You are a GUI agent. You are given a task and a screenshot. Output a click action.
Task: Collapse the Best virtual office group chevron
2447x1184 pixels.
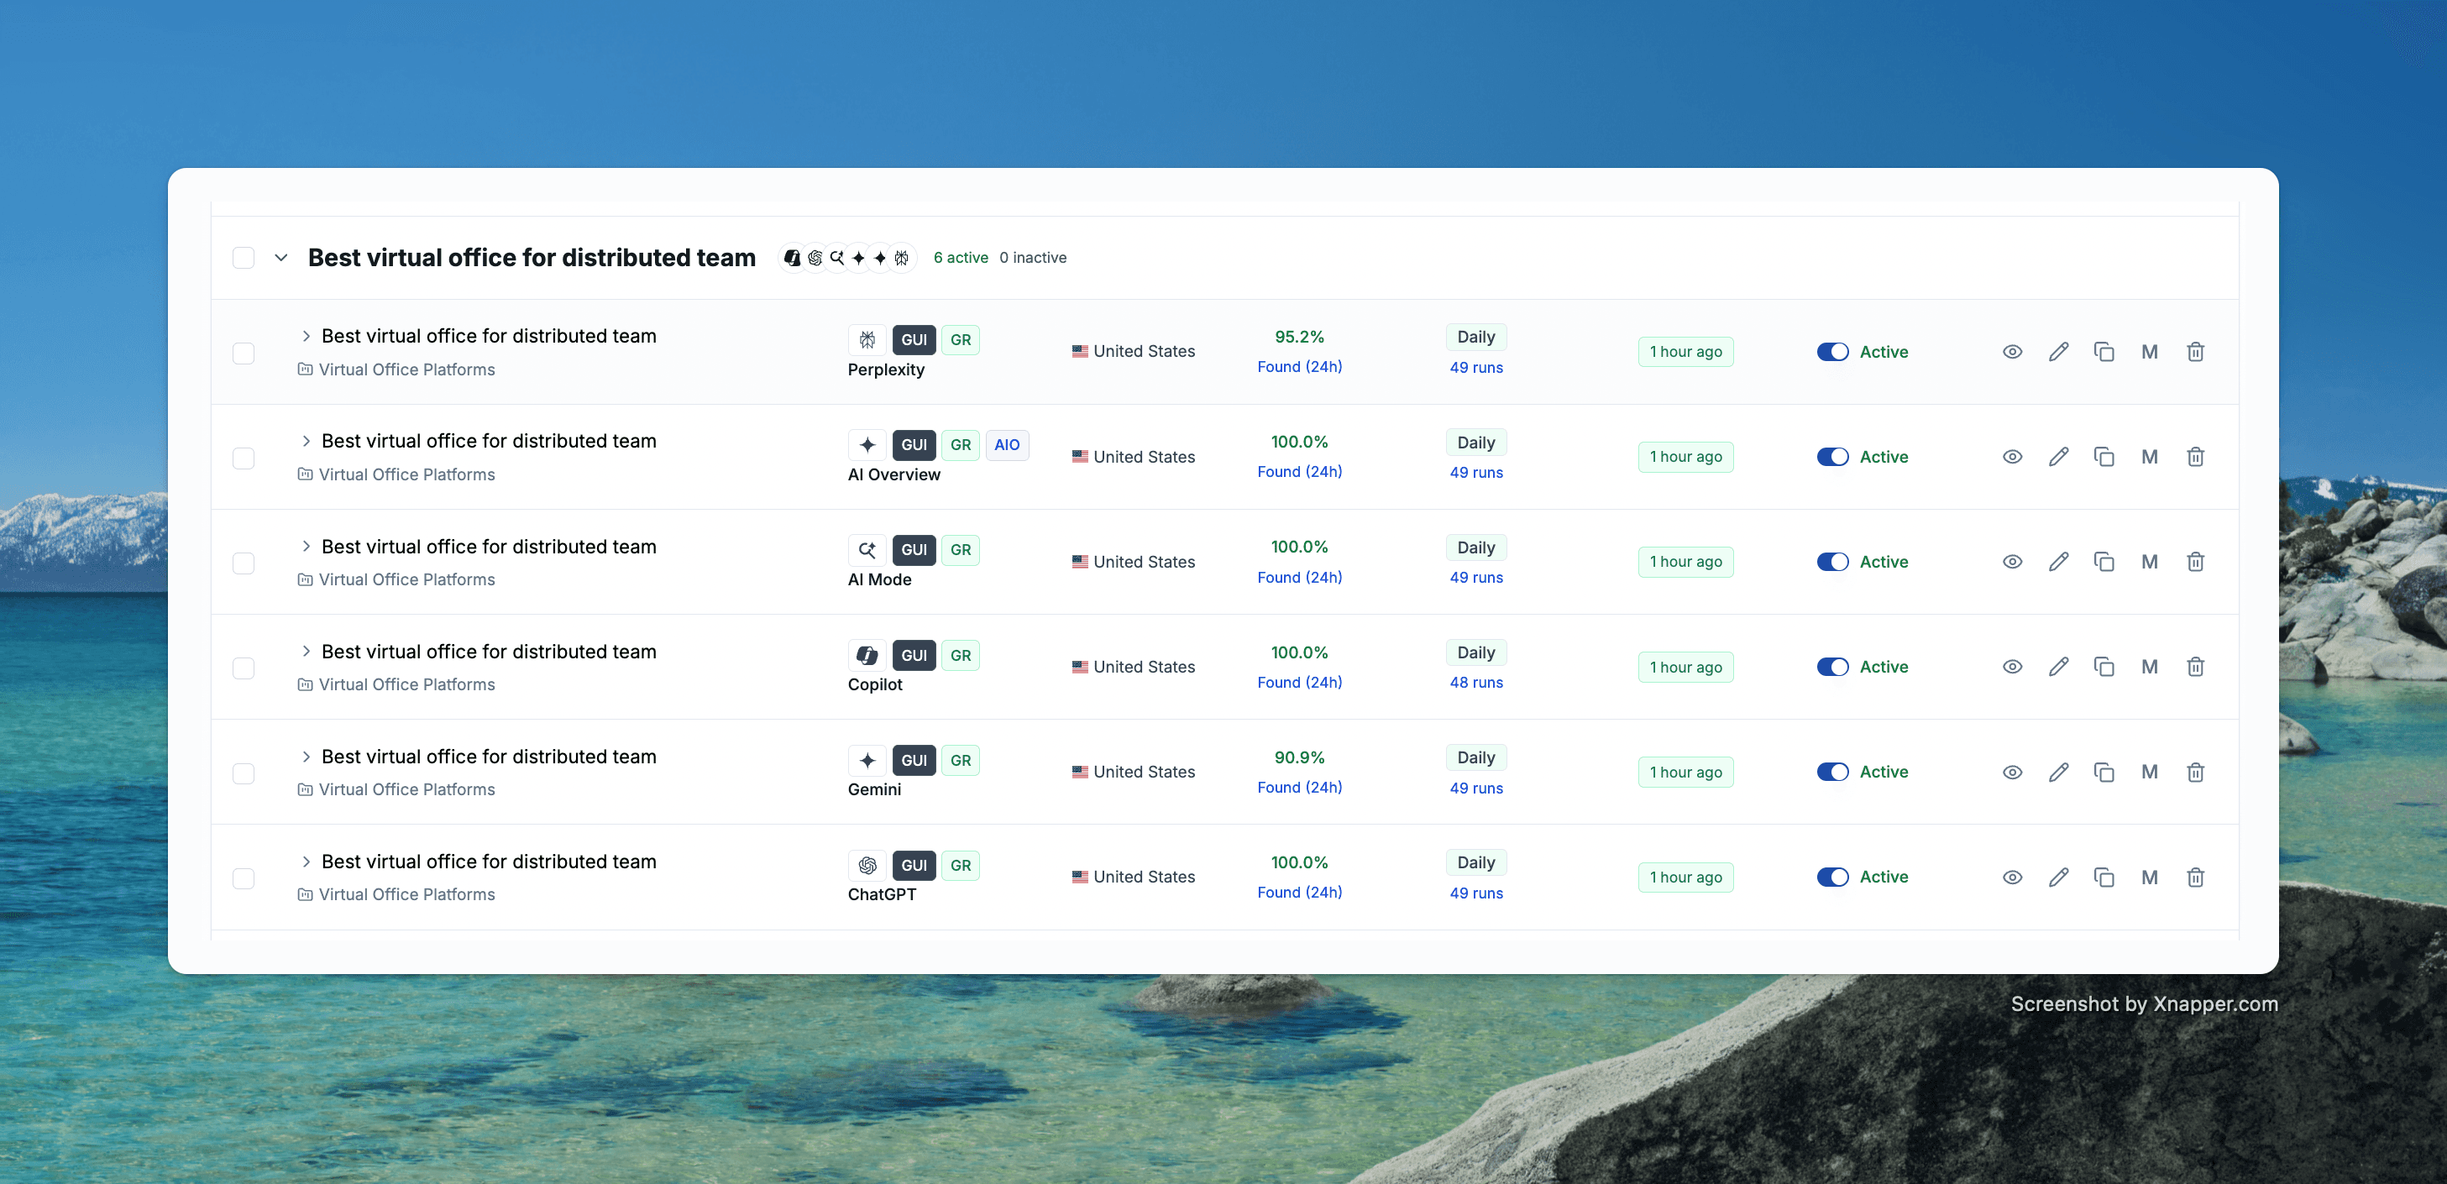(281, 258)
